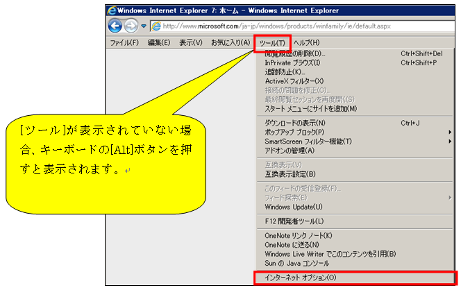
Task: Select Sun の Java コンソール entry
Action: [355, 263]
